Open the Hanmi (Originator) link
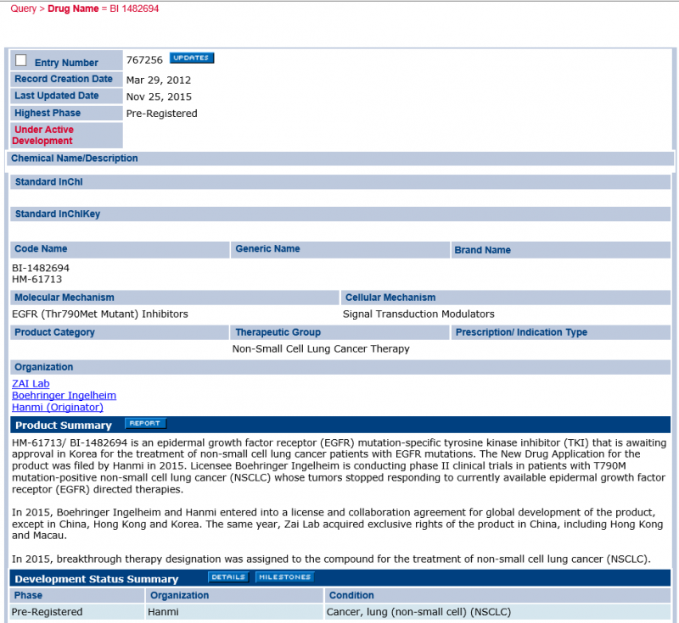This screenshot has height=623, width=679. 58,407
